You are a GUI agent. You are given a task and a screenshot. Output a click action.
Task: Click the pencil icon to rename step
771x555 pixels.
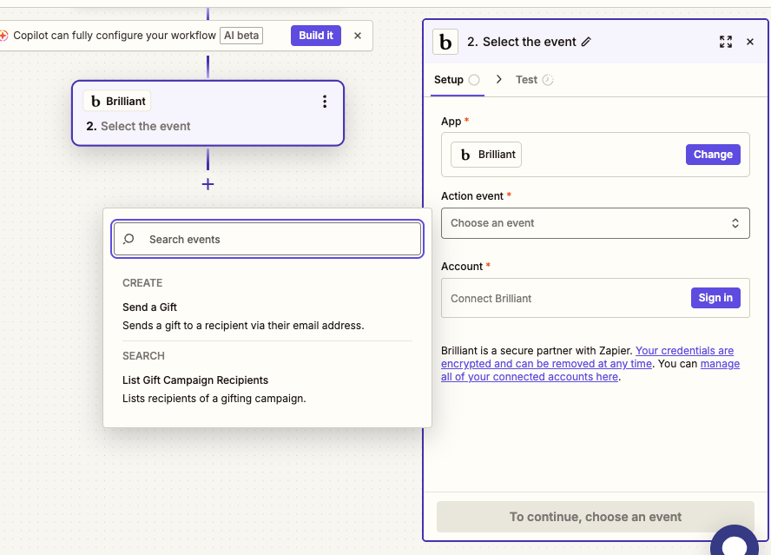(x=586, y=42)
